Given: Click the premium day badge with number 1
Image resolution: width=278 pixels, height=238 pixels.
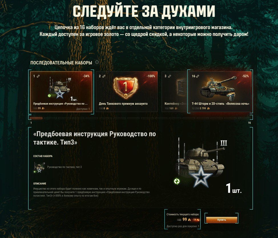Looking at the screenshot, I should [125, 87].
